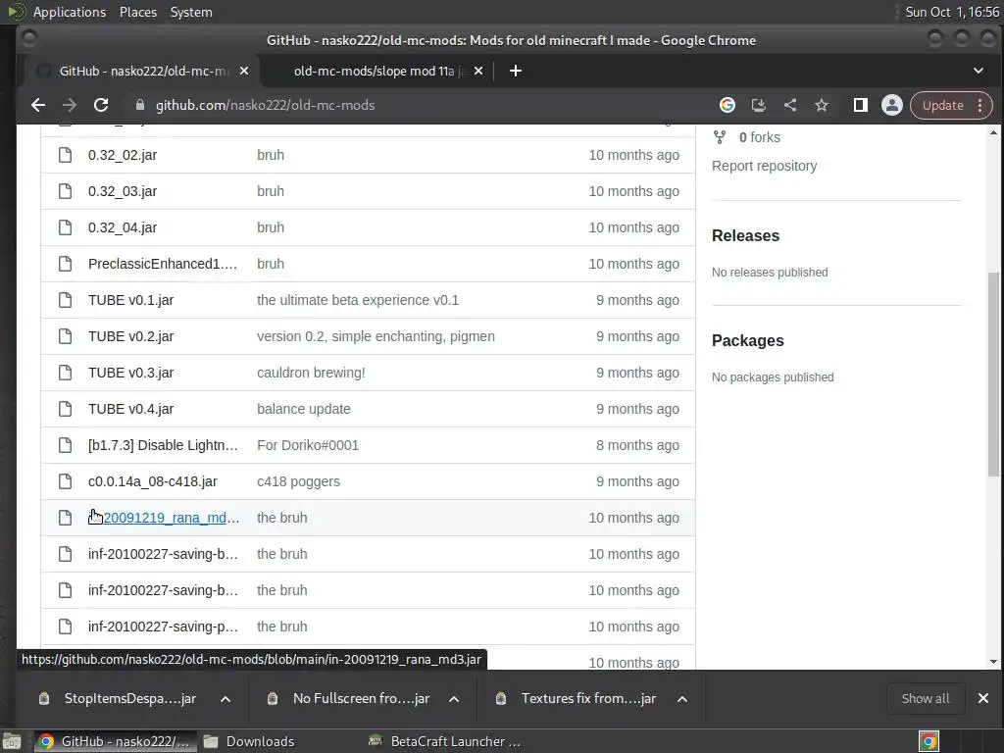Switch to Downloads window in taskbar

coord(259,741)
